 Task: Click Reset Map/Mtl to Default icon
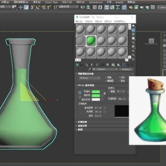(x=92, y=65)
